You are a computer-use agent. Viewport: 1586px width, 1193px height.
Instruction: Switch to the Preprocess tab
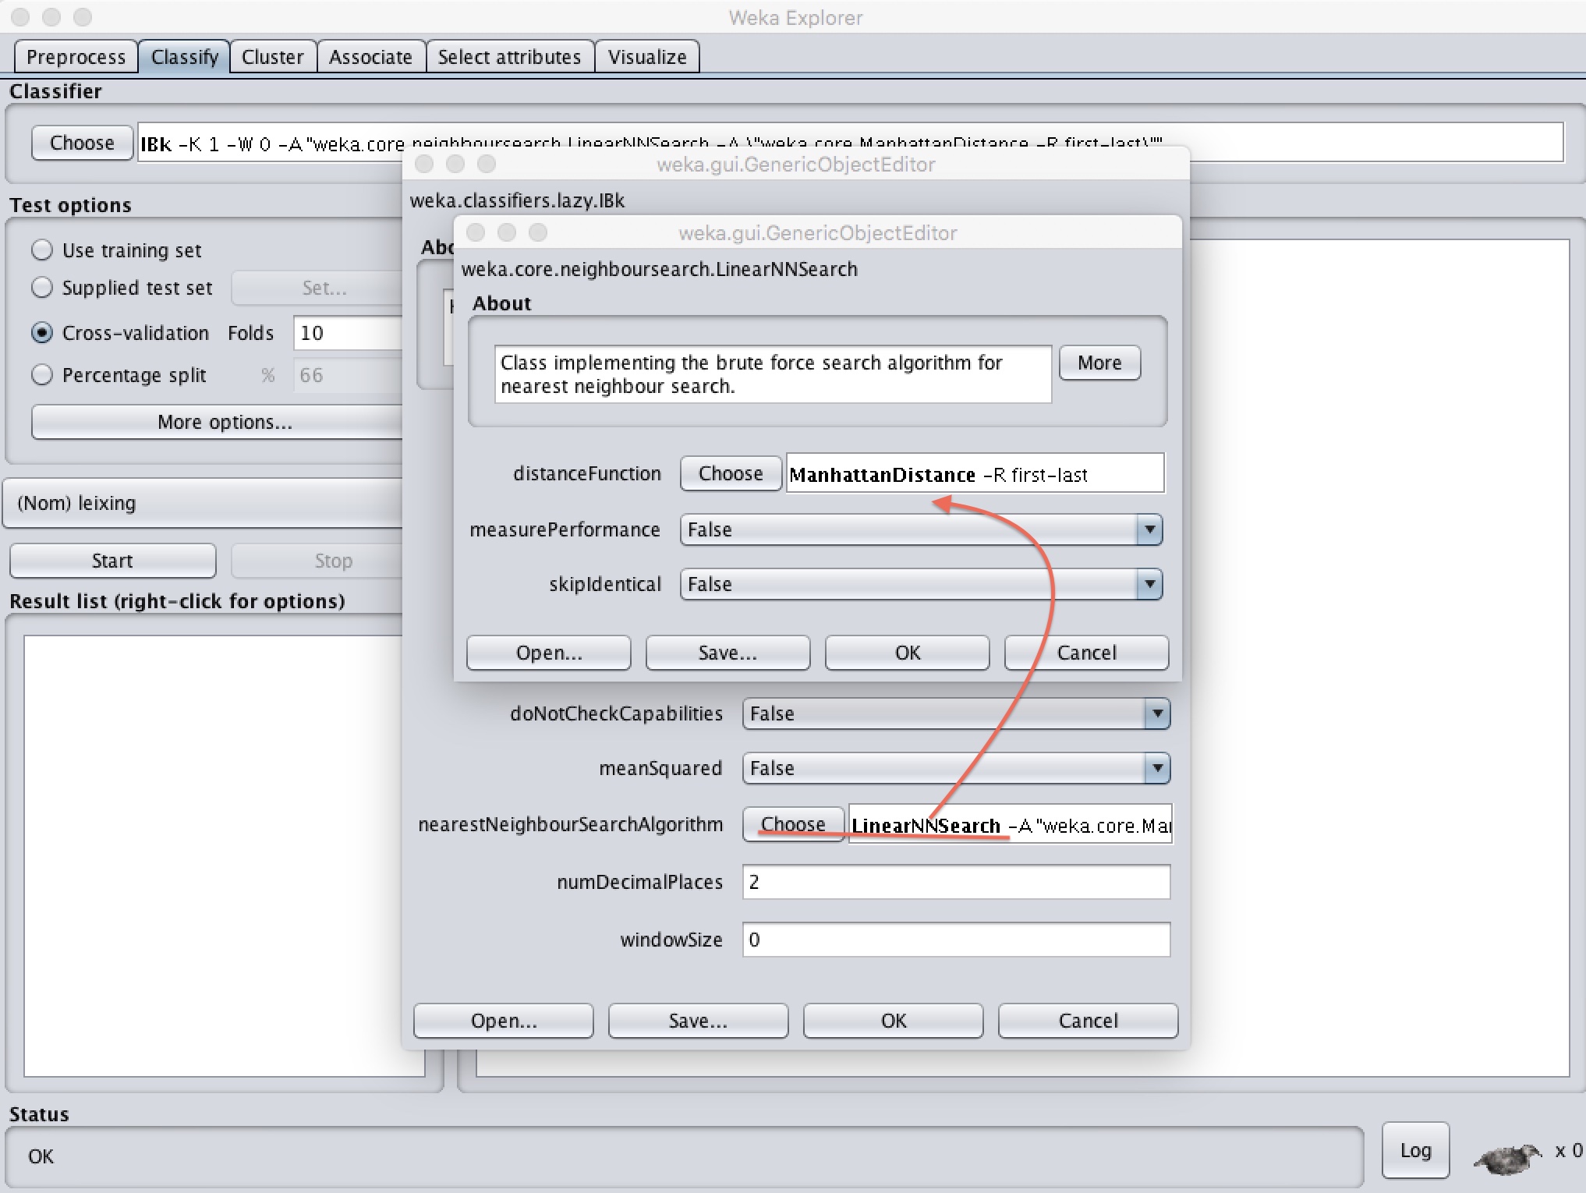pyautogui.click(x=76, y=57)
